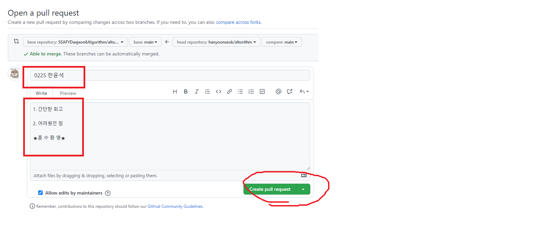Reference an issue or pull request icon
The image size is (534, 252).
[290, 91]
